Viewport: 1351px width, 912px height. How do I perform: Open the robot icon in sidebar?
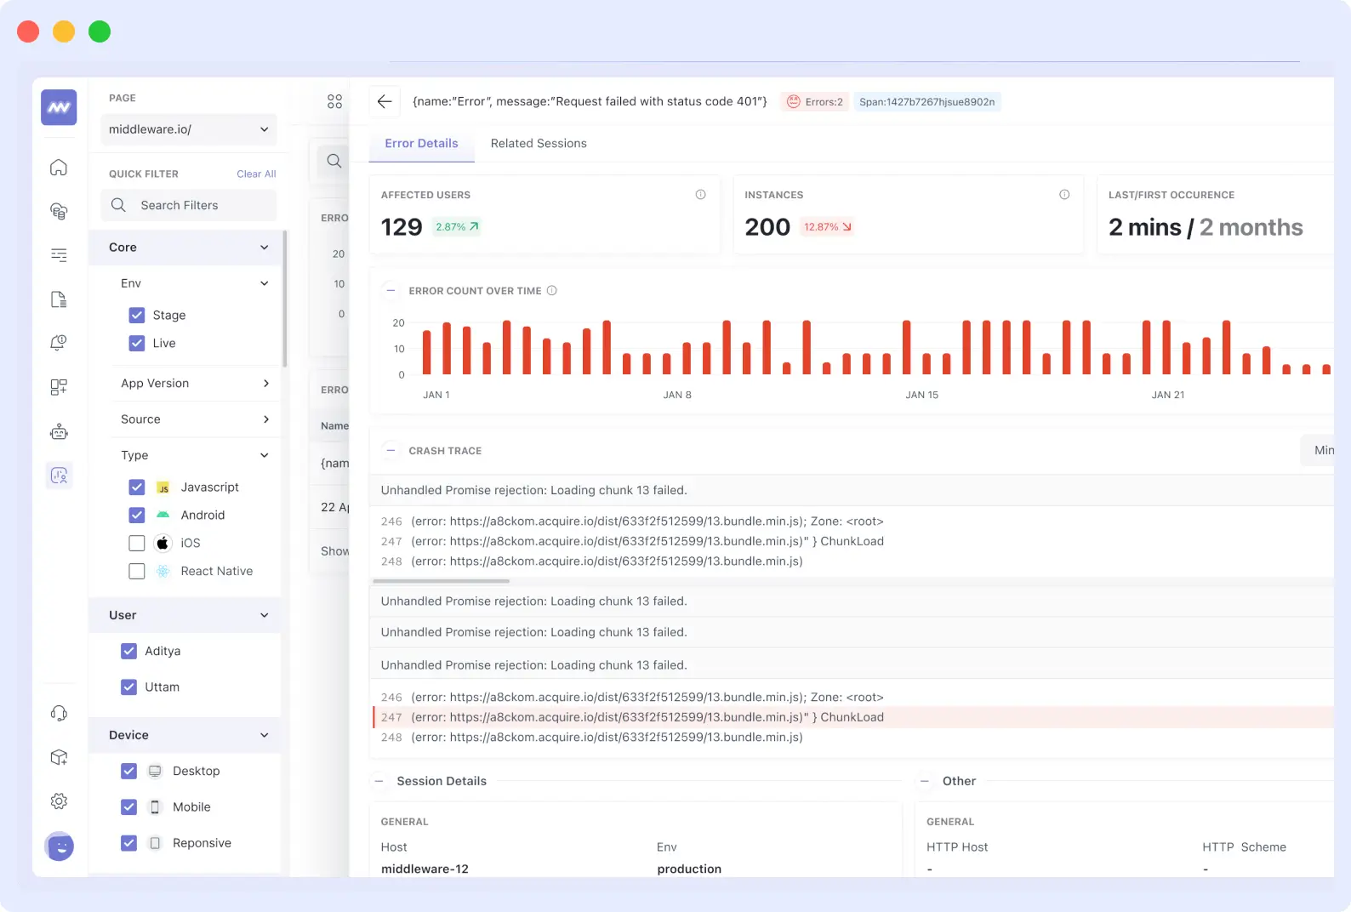coord(59,432)
